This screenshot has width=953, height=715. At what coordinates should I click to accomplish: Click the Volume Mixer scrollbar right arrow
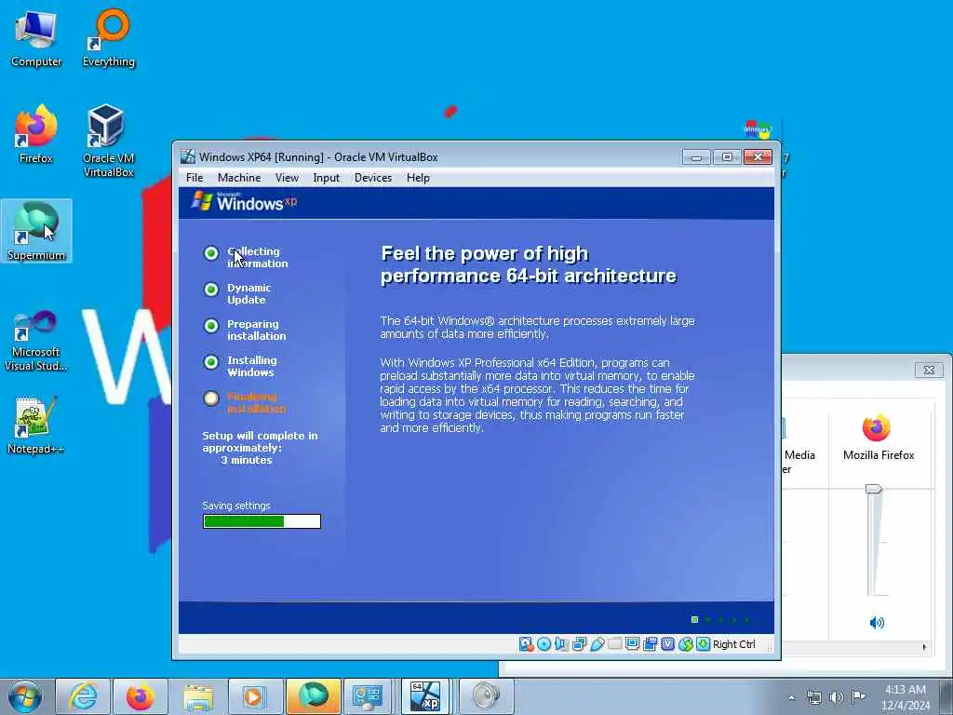point(924,648)
